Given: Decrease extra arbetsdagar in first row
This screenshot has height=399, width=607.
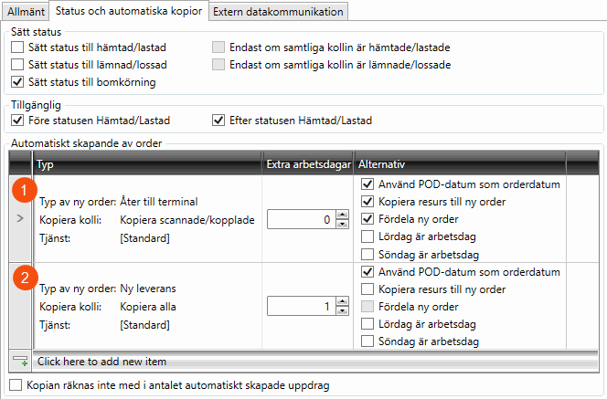Looking at the screenshot, I should (x=343, y=225).
